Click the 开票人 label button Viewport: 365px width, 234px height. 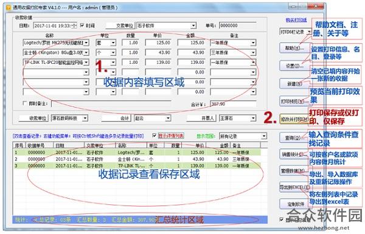click(x=201, y=119)
